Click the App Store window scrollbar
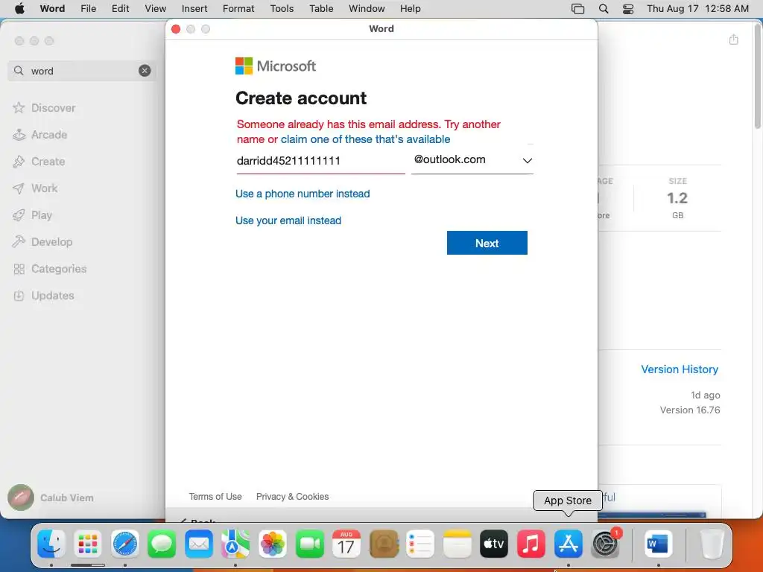763x572 pixels. pyautogui.click(x=758, y=75)
